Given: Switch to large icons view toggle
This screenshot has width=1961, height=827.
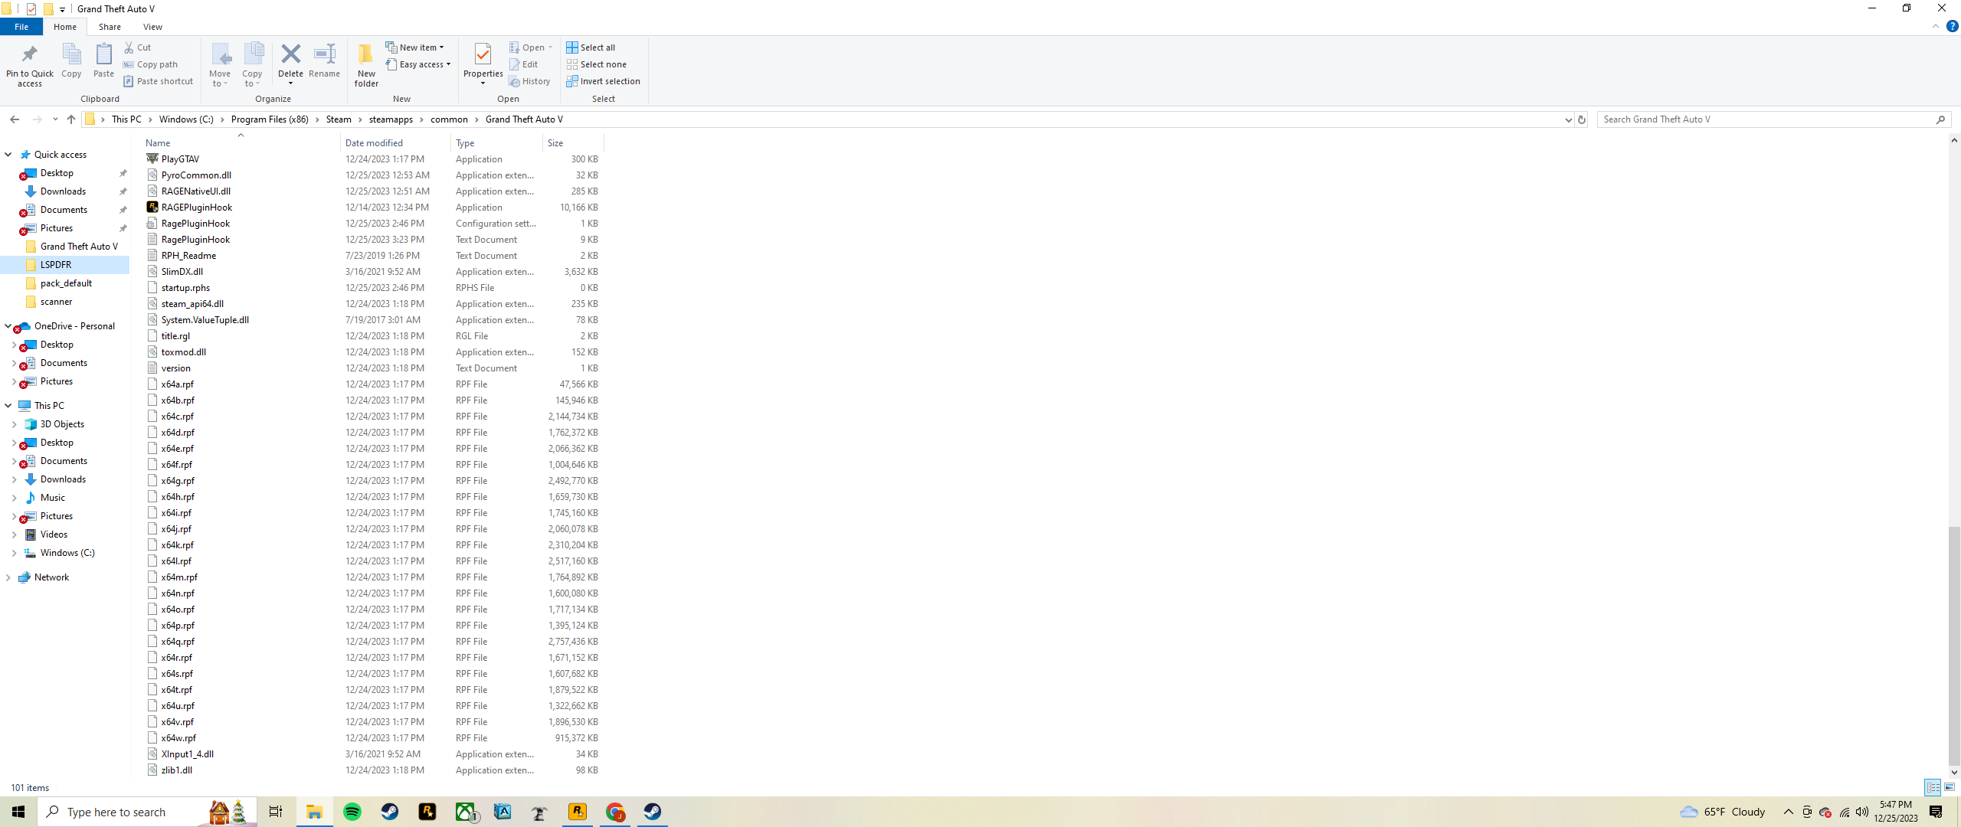Looking at the screenshot, I should point(1950,787).
